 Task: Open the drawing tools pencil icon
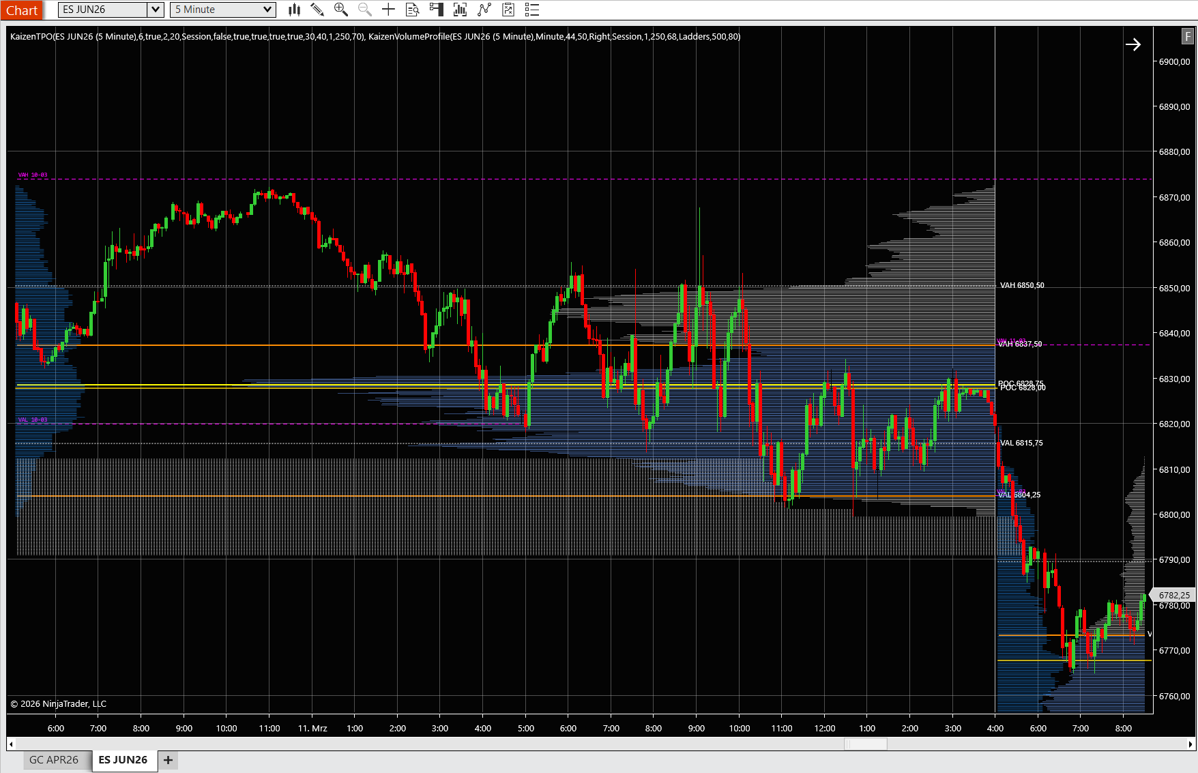coord(317,10)
